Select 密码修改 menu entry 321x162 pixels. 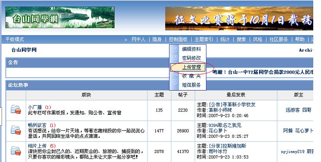(x=191, y=58)
